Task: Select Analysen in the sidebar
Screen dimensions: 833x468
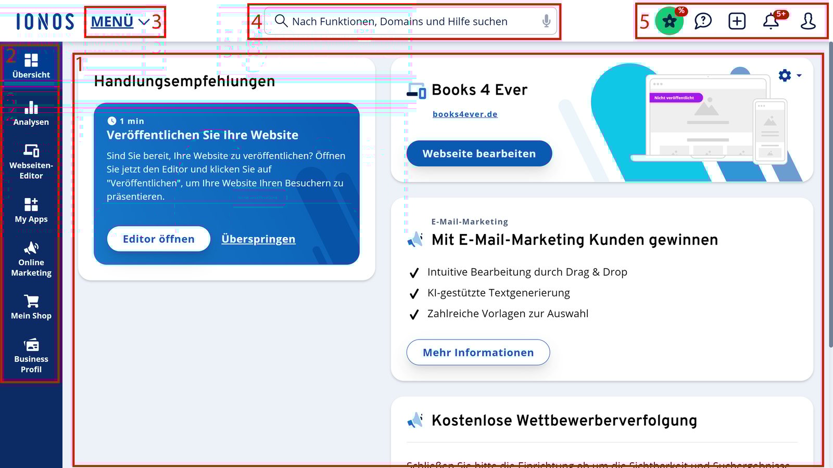Action: coord(31,113)
